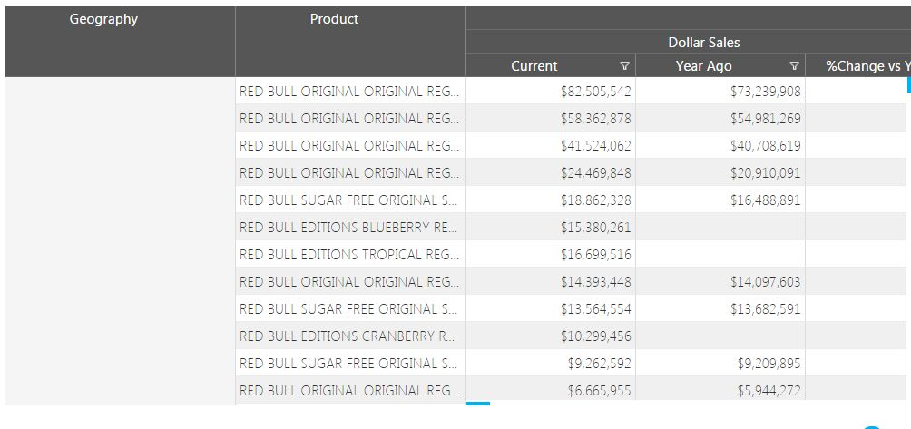Select the Red Bull Editions Cranberry row
This screenshot has width=911, height=429.
coord(348,336)
